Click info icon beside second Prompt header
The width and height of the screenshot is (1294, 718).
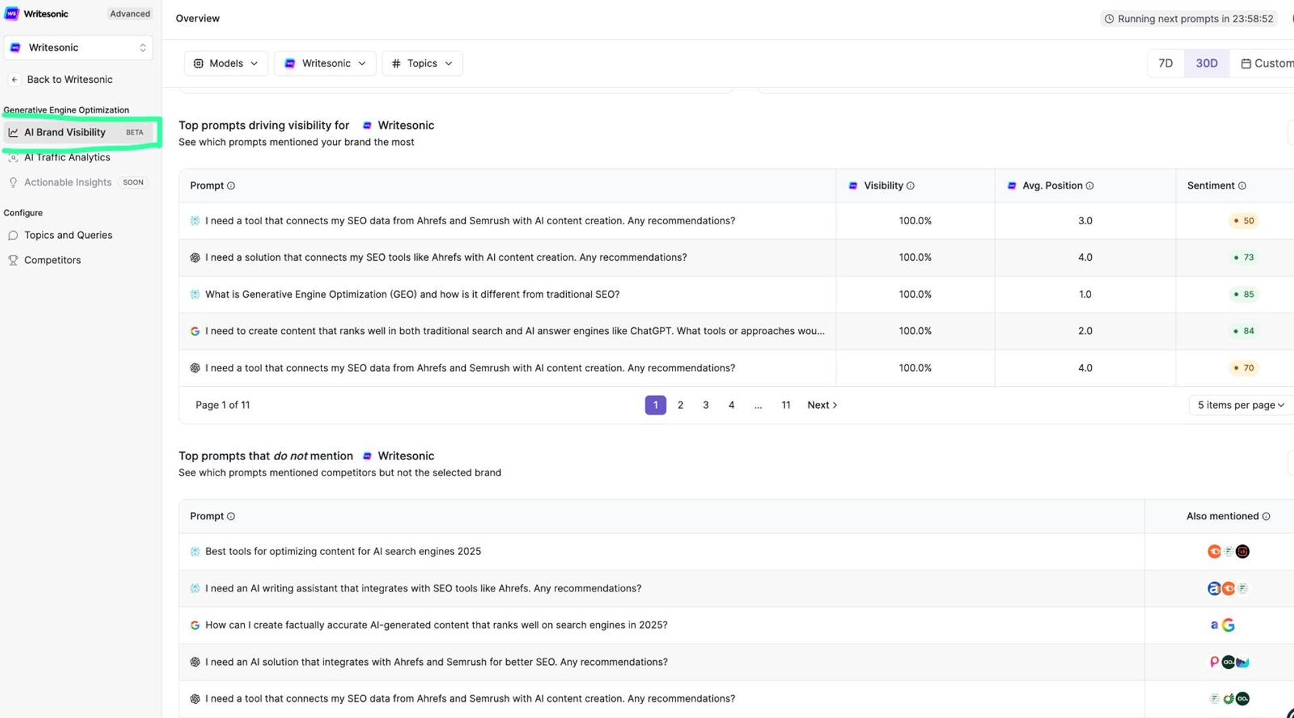click(231, 517)
